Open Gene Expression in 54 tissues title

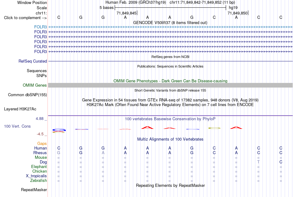point(170,100)
